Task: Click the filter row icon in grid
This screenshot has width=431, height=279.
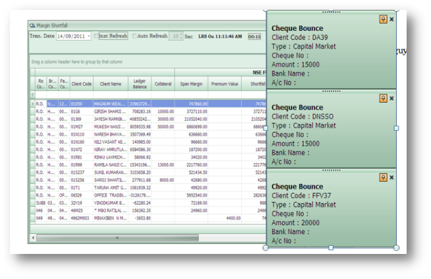Action: pyautogui.click(x=33, y=95)
